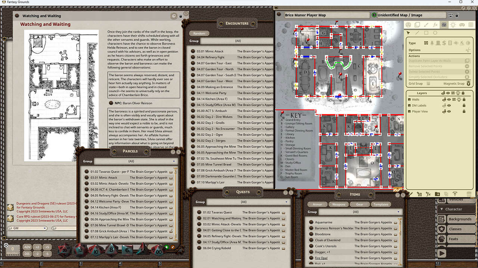Open the Effects (fx) panel on the map toolbar
This screenshot has height=268, width=478.
[x=435, y=25]
